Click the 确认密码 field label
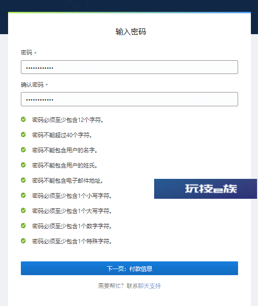The image size is (258, 306). point(32,85)
